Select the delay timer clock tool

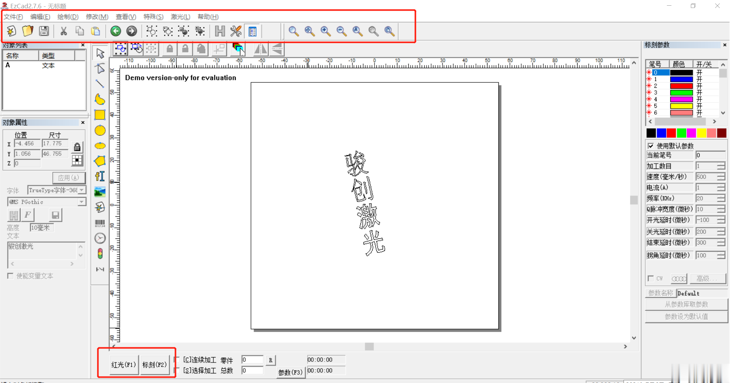[x=100, y=238]
